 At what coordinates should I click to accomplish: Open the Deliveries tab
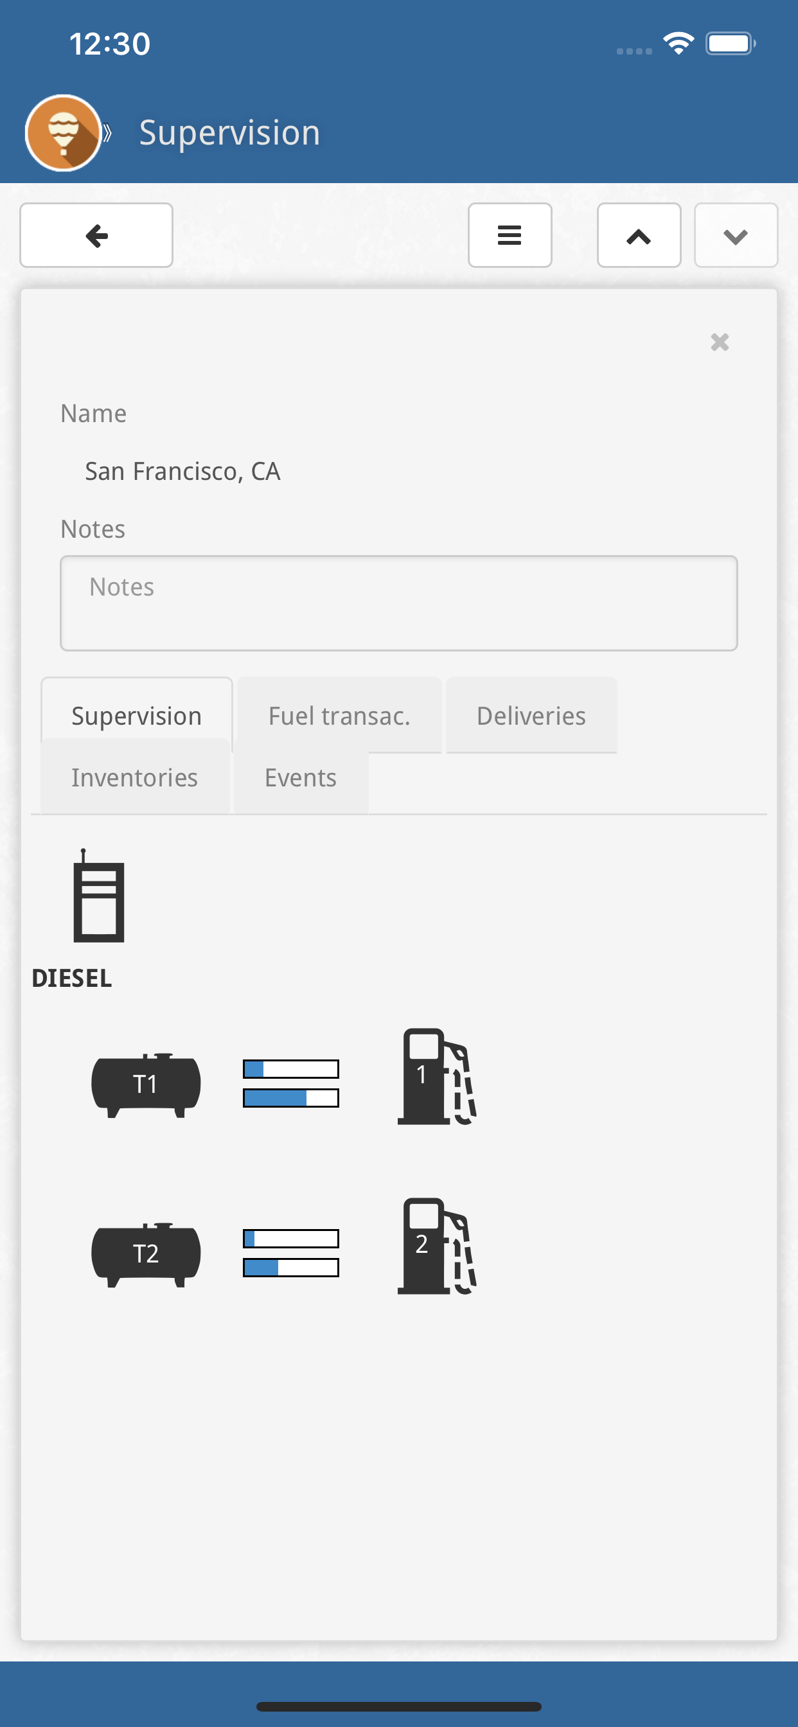click(531, 715)
